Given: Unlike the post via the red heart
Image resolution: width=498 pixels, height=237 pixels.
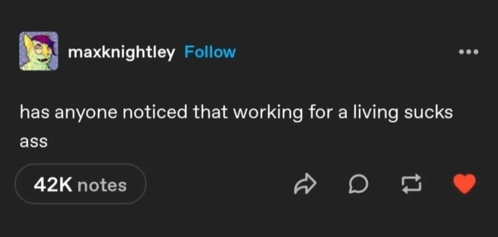Looking at the screenshot, I should tap(464, 185).
